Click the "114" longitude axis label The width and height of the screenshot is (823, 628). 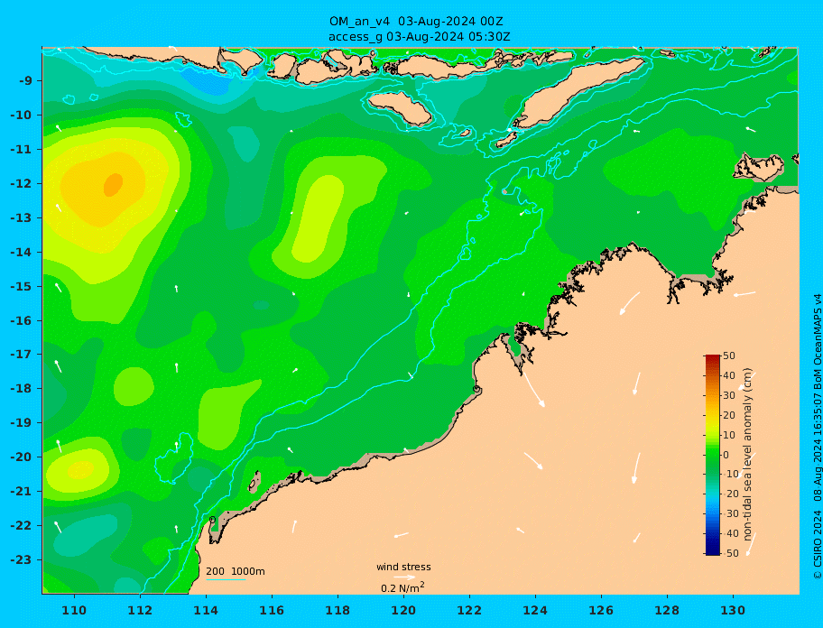click(206, 610)
